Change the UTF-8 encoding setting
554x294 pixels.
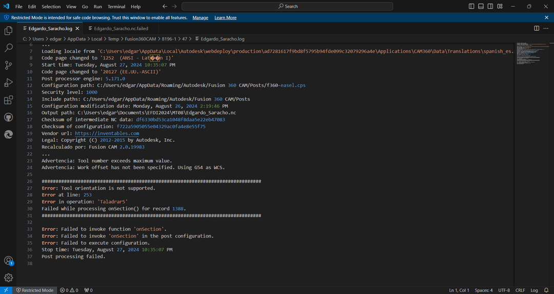click(504, 290)
